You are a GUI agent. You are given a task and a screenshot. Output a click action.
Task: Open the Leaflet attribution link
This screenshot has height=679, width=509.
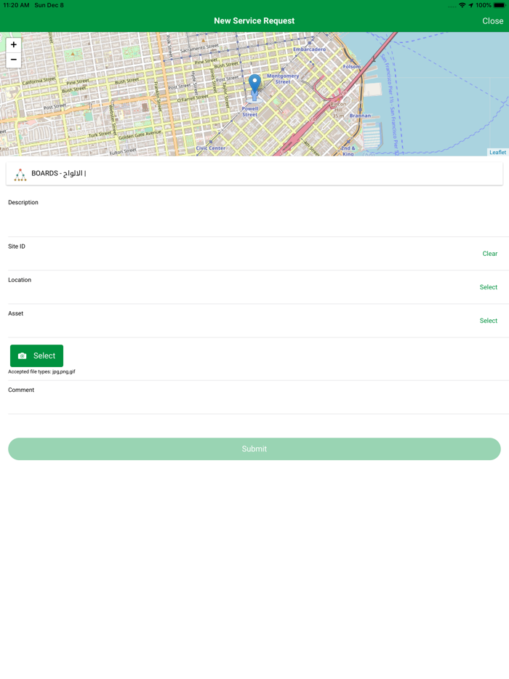pyautogui.click(x=497, y=153)
